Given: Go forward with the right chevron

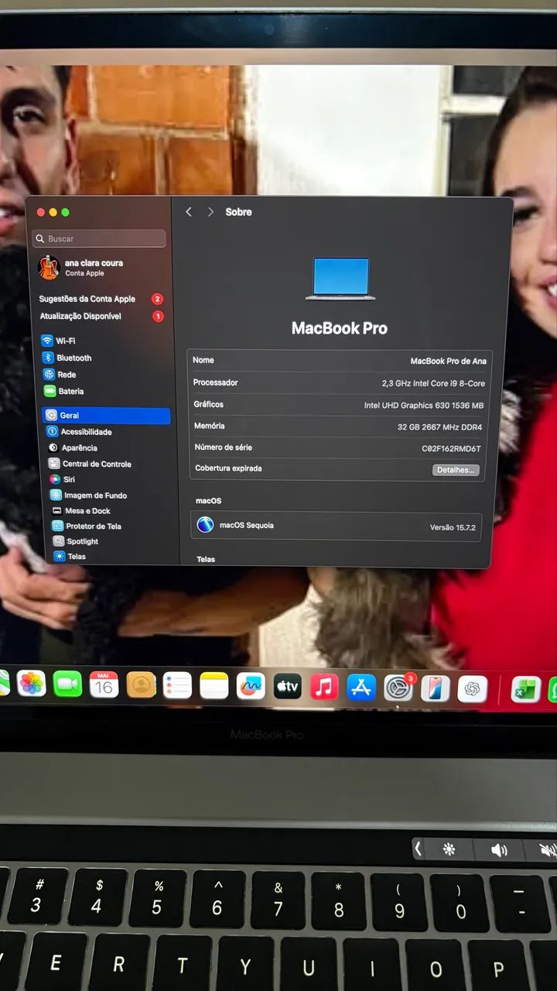Looking at the screenshot, I should click(210, 212).
